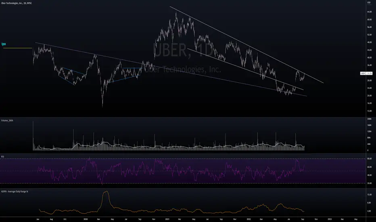Click the 28.00 price axis label
Image resolution: width=376 pixels, height=222 pixels.
(x=369, y=80)
